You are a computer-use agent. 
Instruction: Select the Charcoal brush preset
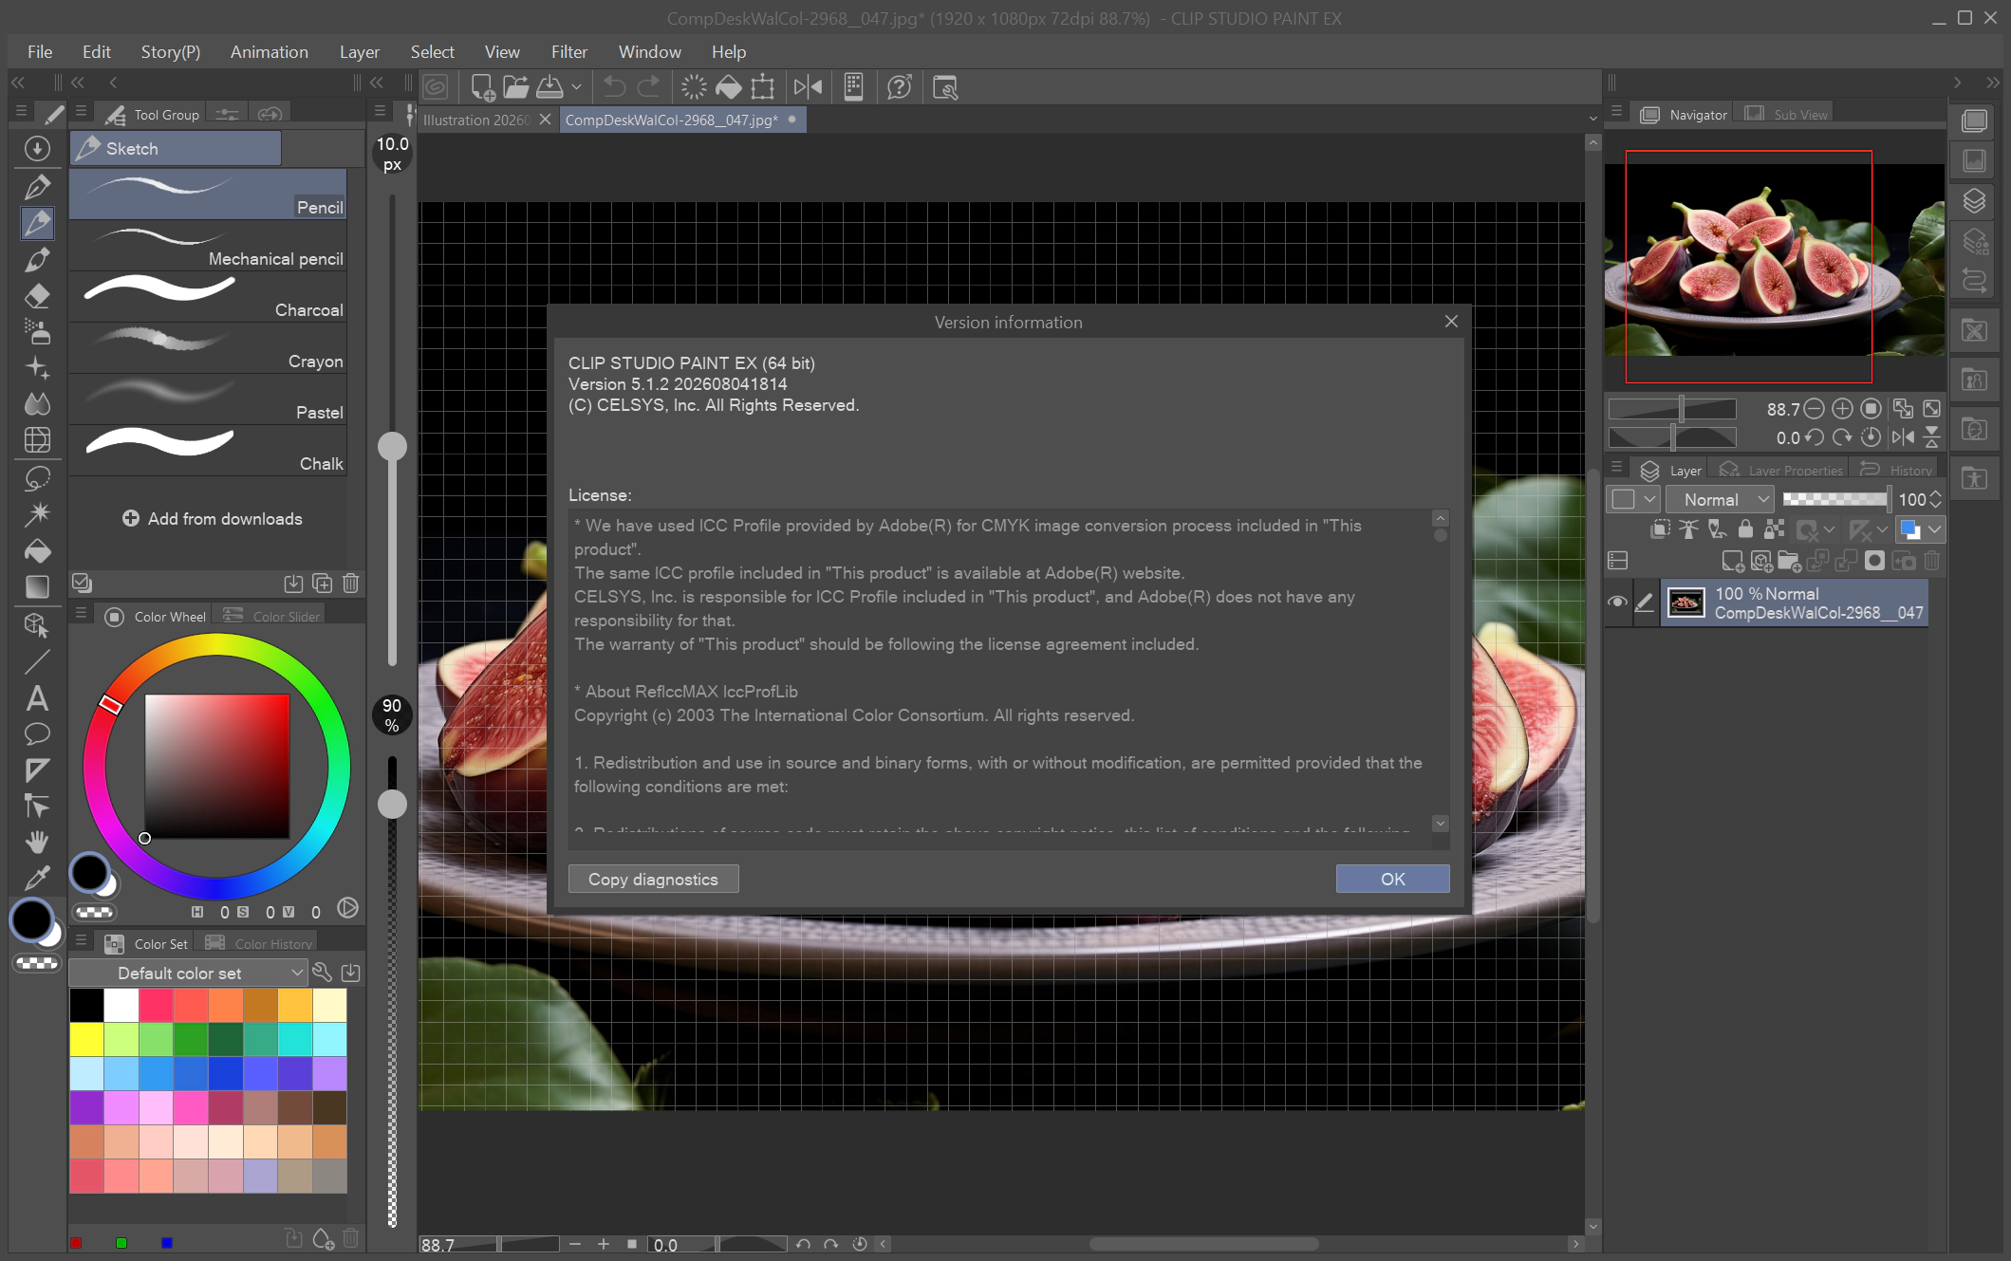click(x=208, y=297)
